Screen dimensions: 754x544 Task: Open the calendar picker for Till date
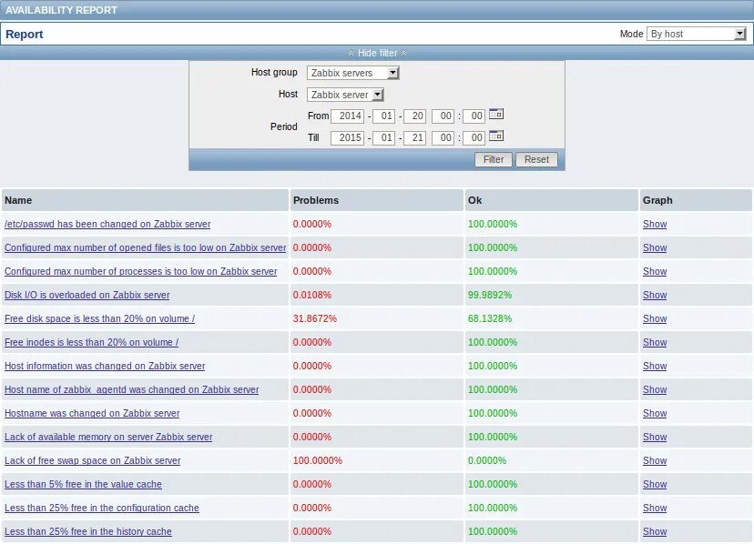[x=495, y=136]
